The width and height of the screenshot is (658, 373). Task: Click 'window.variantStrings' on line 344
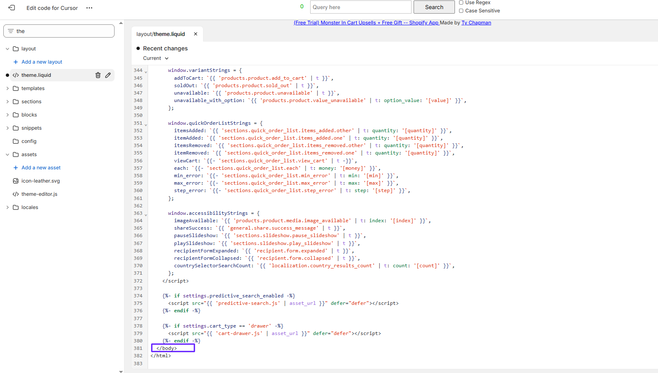tap(199, 70)
